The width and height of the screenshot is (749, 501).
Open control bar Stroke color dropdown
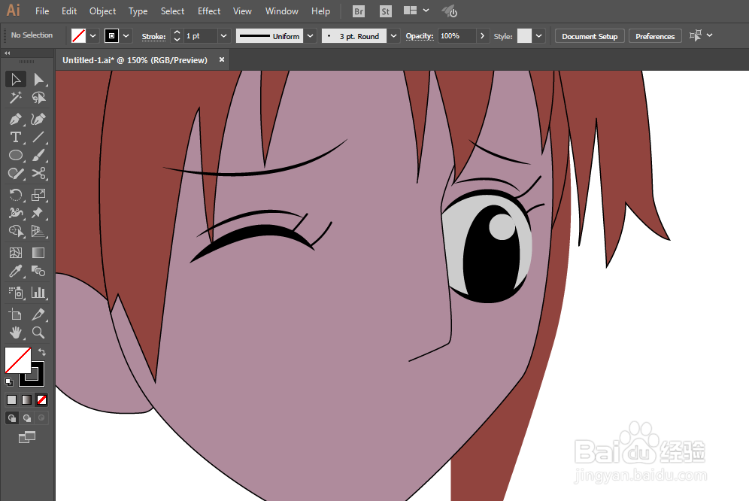click(x=126, y=36)
